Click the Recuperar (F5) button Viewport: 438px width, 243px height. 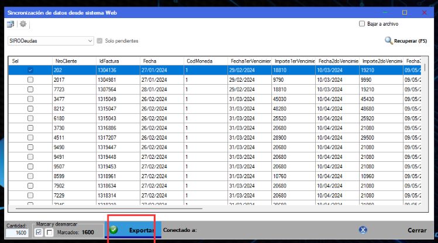point(406,41)
